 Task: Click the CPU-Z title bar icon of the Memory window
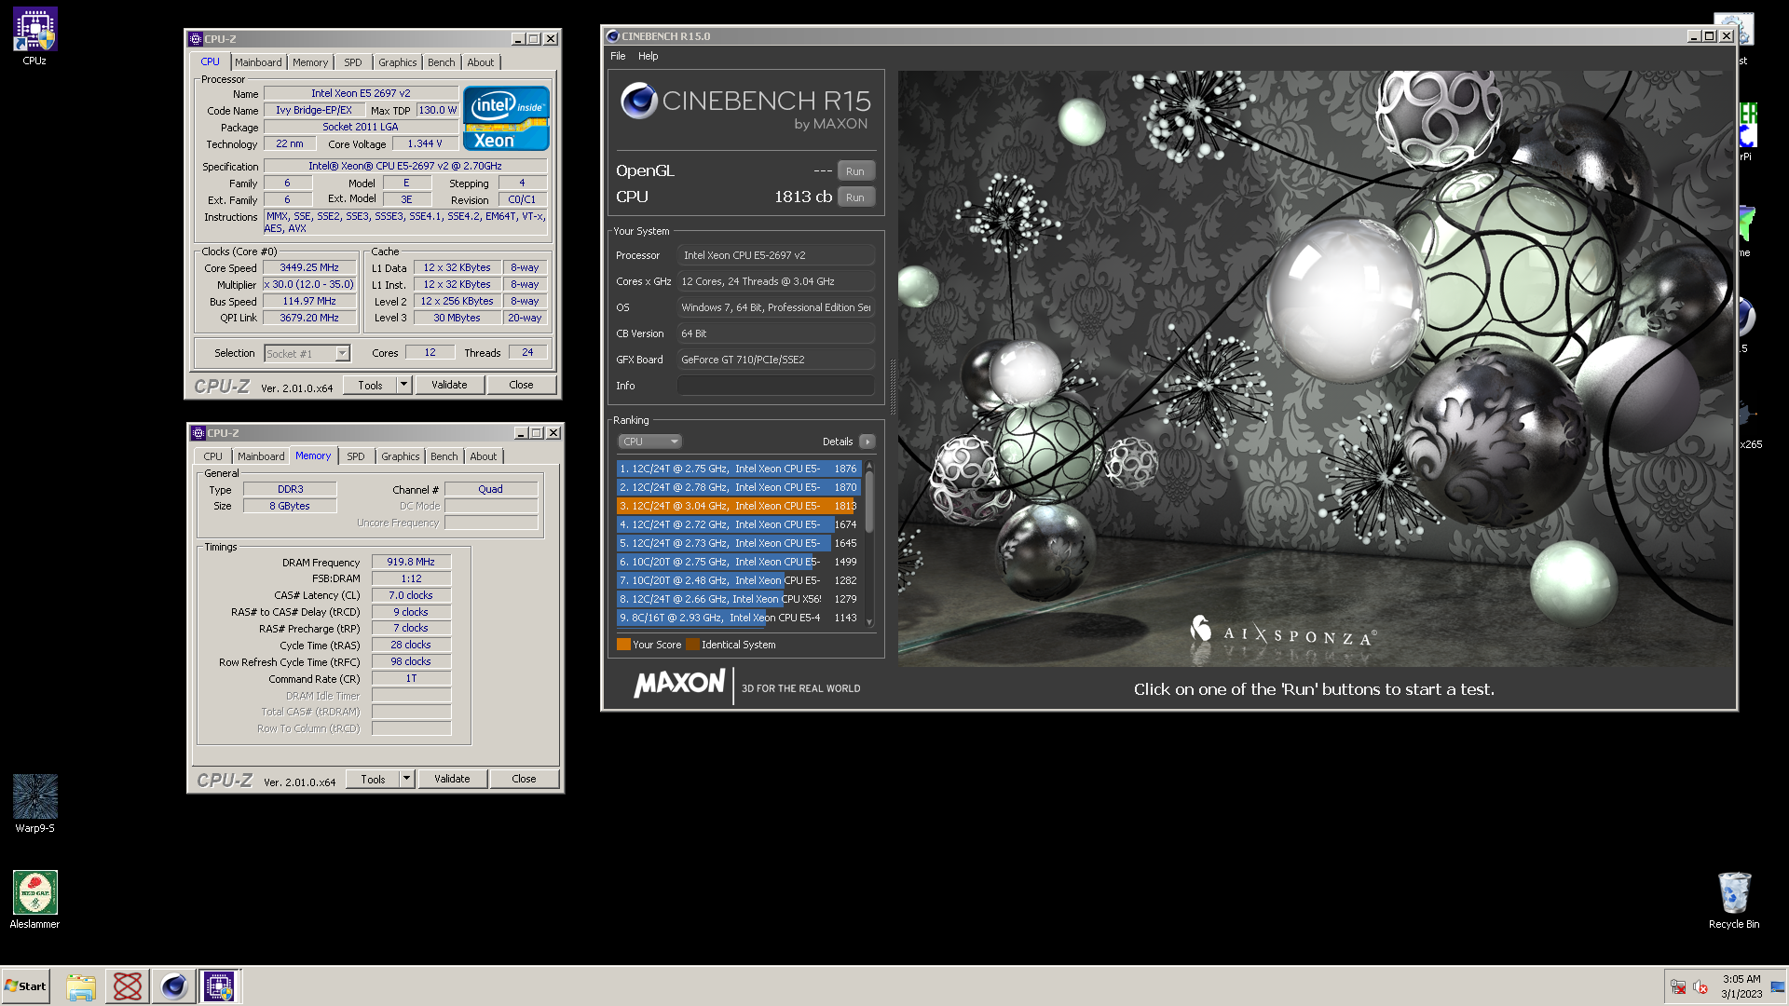[x=198, y=433]
